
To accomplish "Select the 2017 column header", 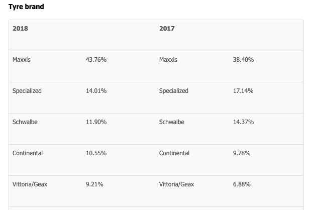I will click(167, 29).
